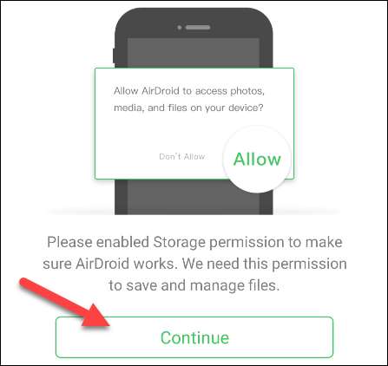This screenshot has height=366, width=388.
Task: Click the red arrow annotation head
Action: point(95,315)
